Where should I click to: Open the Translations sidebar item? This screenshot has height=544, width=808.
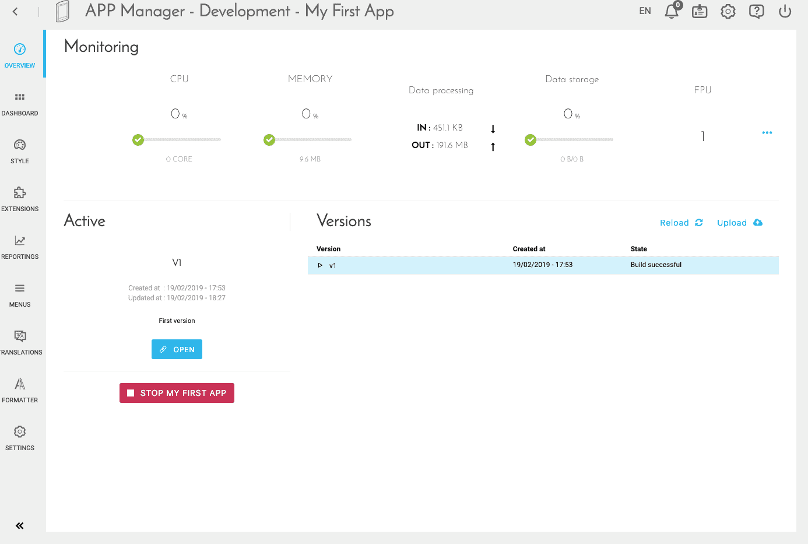click(20, 342)
